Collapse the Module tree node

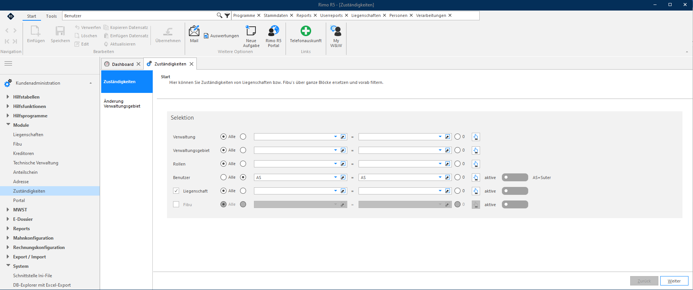tap(8, 125)
